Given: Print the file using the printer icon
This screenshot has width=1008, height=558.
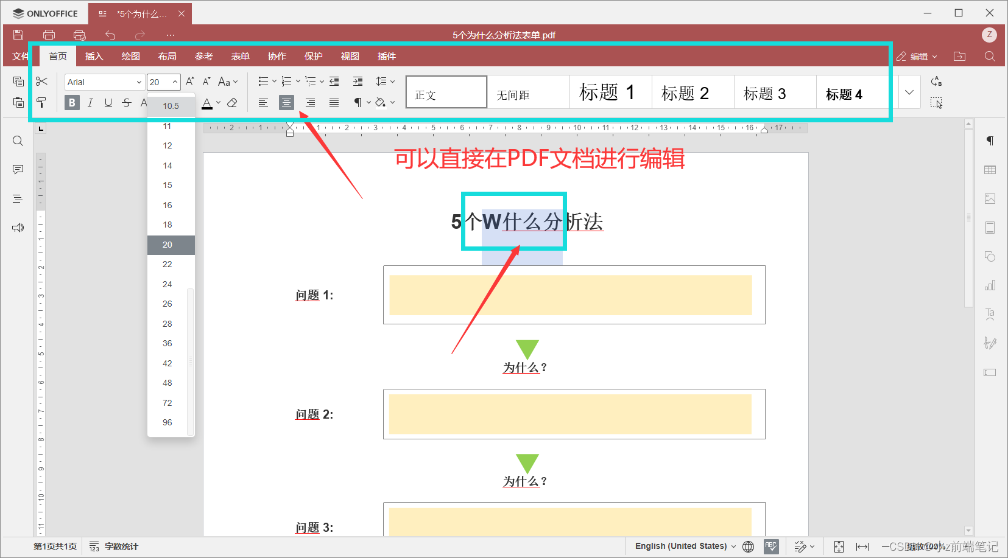Looking at the screenshot, I should pyautogui.click(x=49, y=35).
